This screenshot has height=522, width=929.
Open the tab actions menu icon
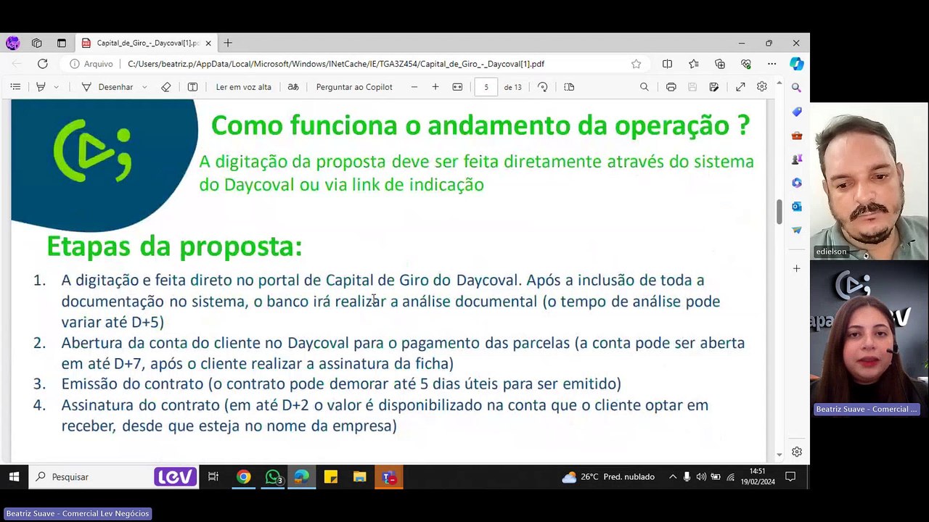tap(62, 43)
